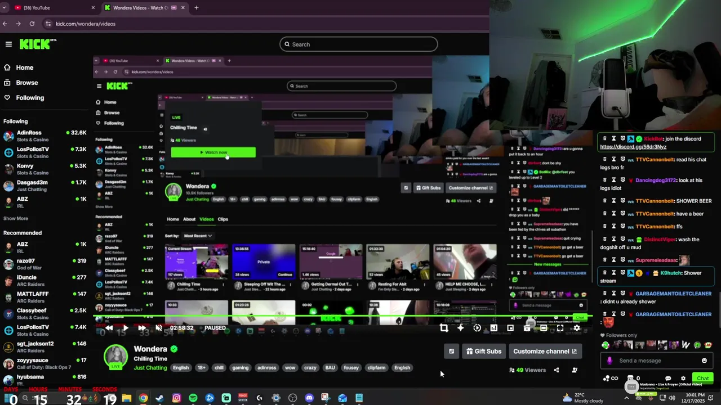
Task: Open the Most Recent sort dropdown
Action: pyautogui.click(x=198, y=236)
